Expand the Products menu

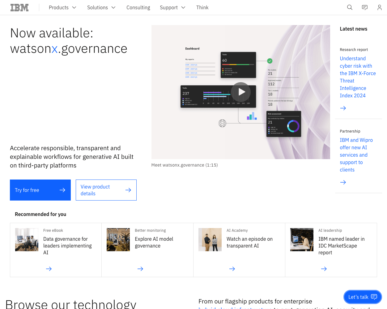62,7
